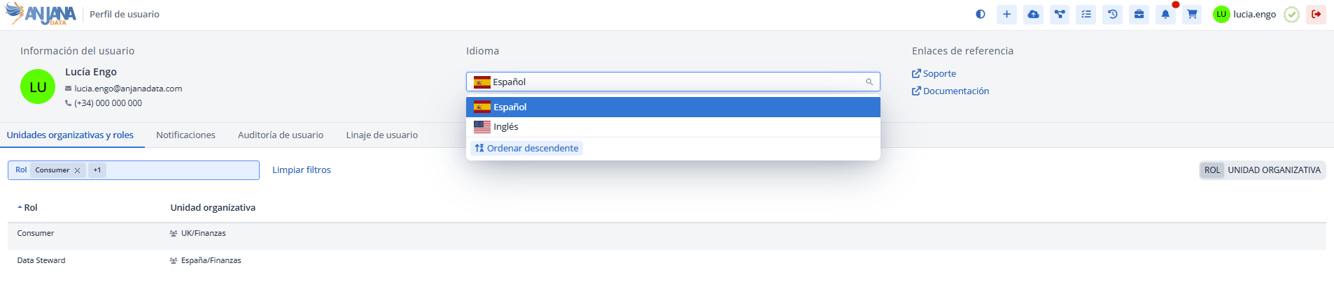Open the Documentación reference link

[x=955, y=91]
